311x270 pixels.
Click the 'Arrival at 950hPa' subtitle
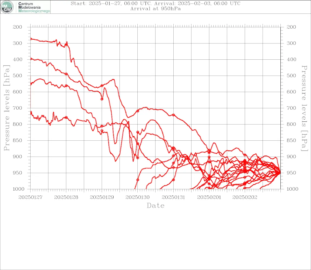pos(155,9)
